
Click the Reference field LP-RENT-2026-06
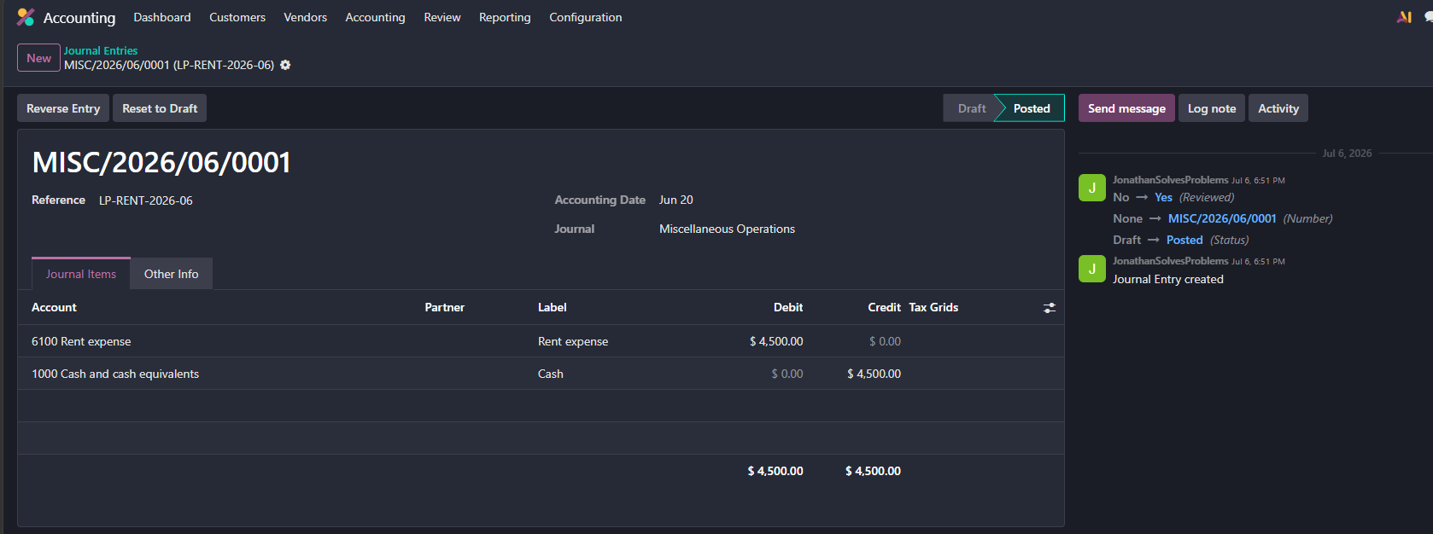[146, 200]
